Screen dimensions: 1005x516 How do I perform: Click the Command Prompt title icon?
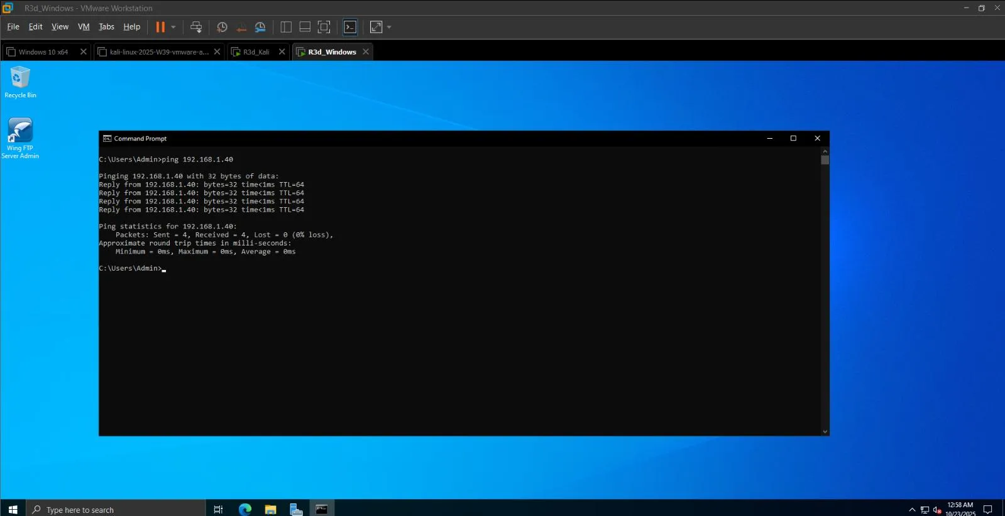coord(107,139)
